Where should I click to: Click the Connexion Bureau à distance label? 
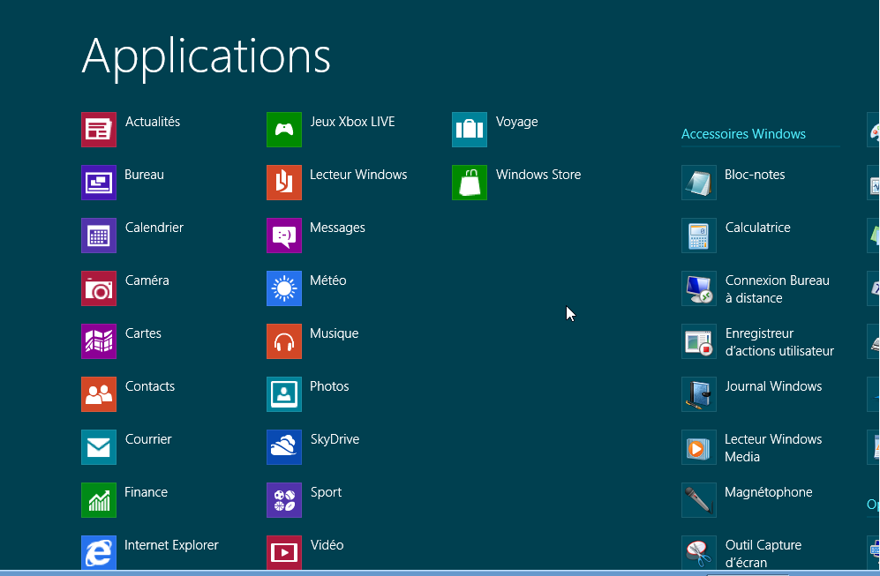[x=777, y=289]
